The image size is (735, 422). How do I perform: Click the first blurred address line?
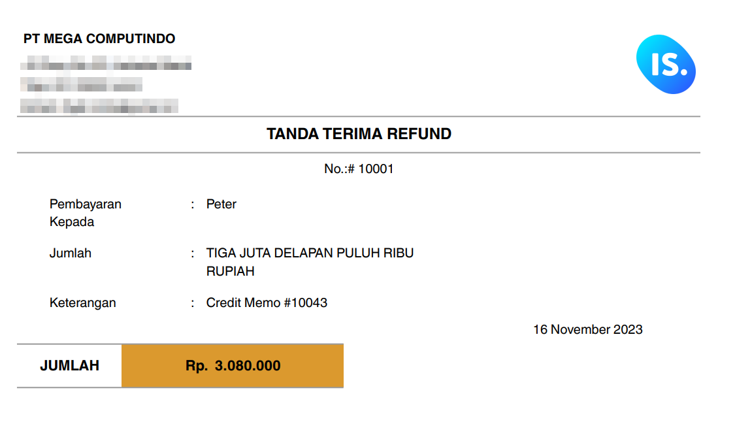(106, 63)
